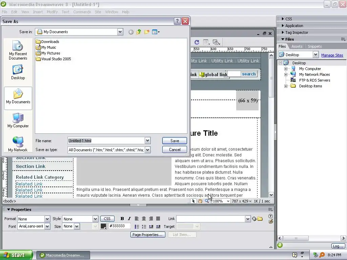The width and height of the screenshot is (347, 260).
Task: Open the Log button in Files panel
Action: (338, 246)
